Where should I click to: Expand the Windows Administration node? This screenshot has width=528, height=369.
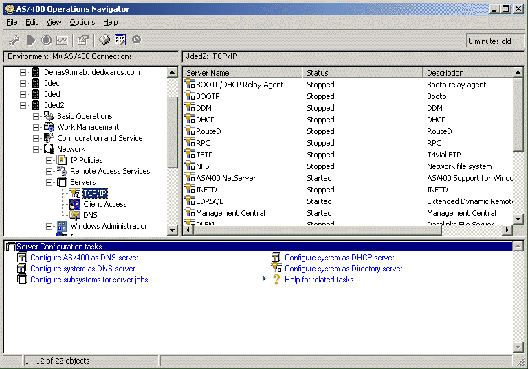click(x=49, y=226)
